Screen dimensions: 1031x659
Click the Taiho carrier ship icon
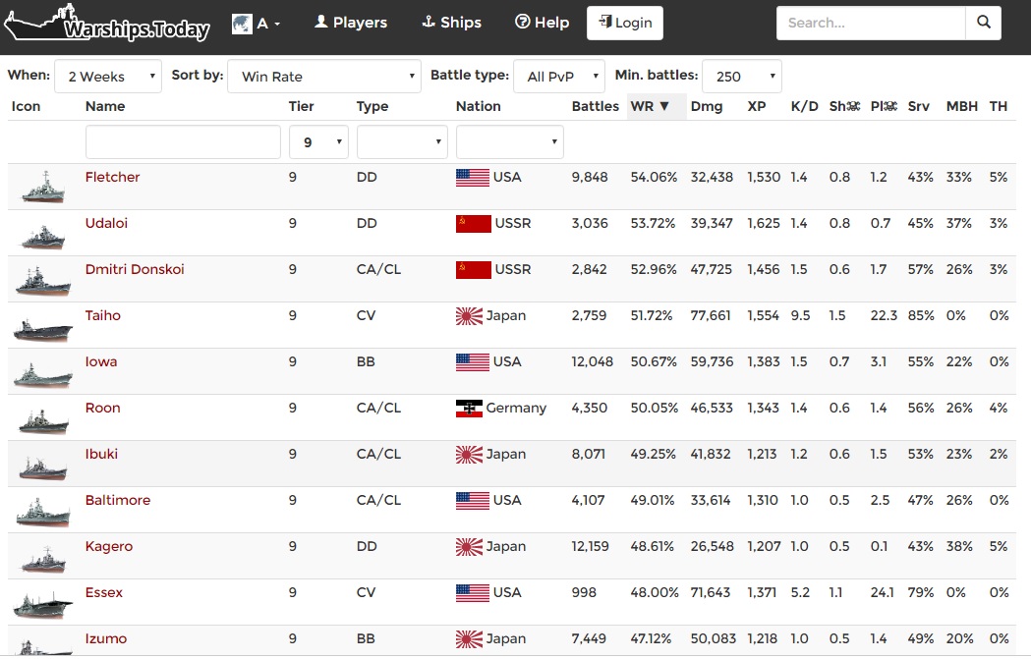[x=42, y=326]
